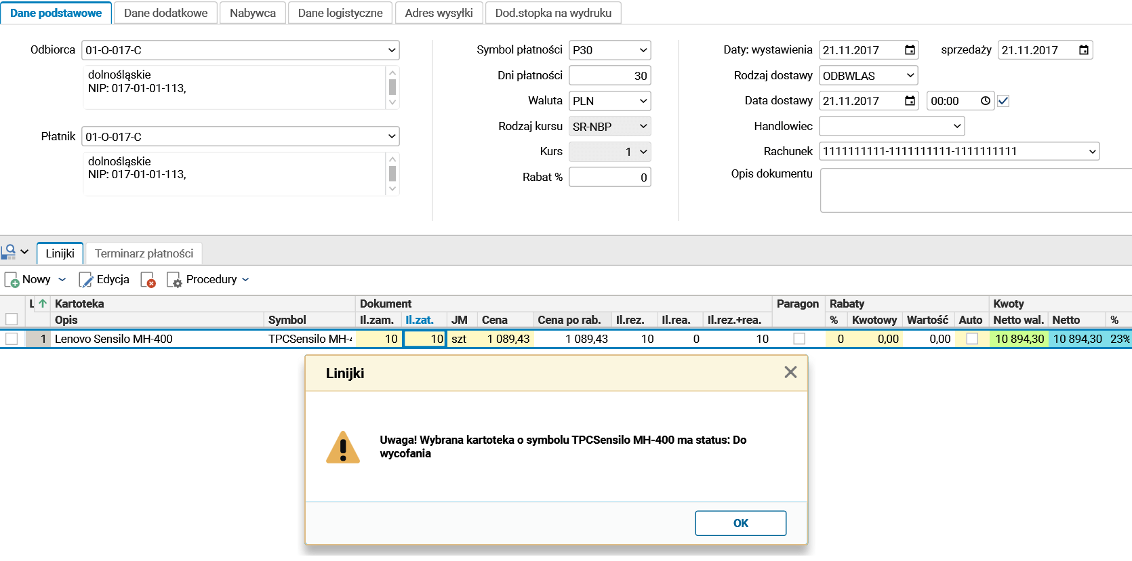1132x561 pixels.
Task: Open the clock picker for delivery time
Action: point(986,101)
